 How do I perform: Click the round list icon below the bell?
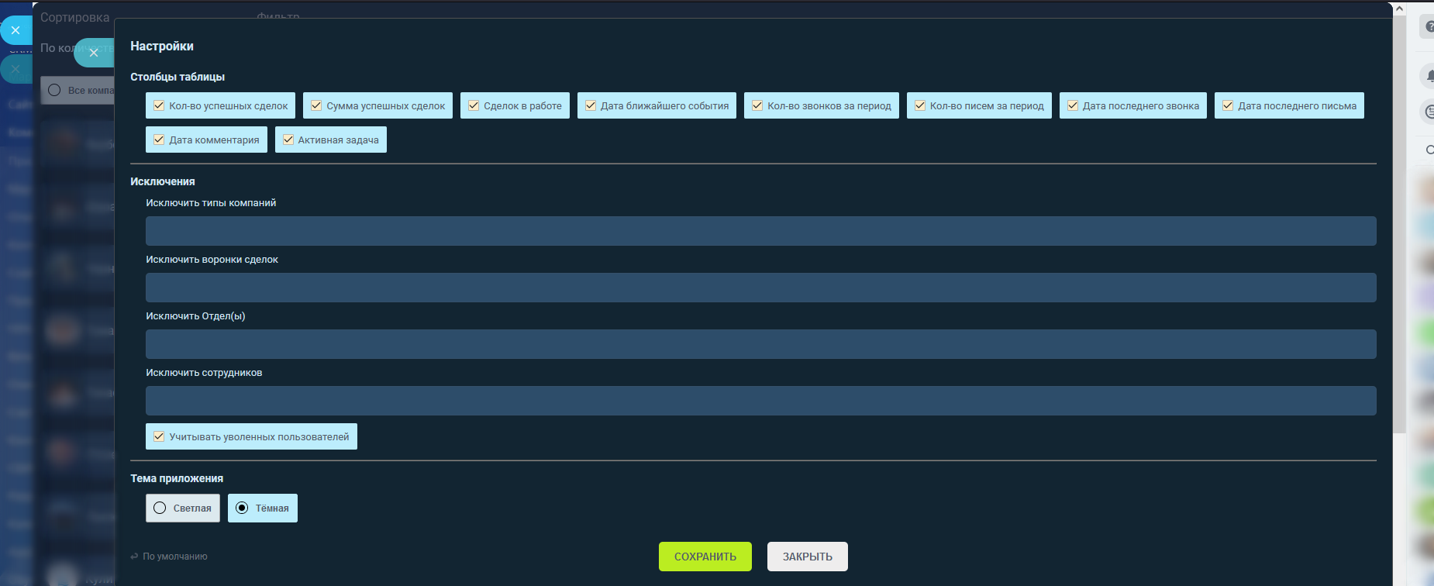pyautogui.click(x=1429, y=112)
